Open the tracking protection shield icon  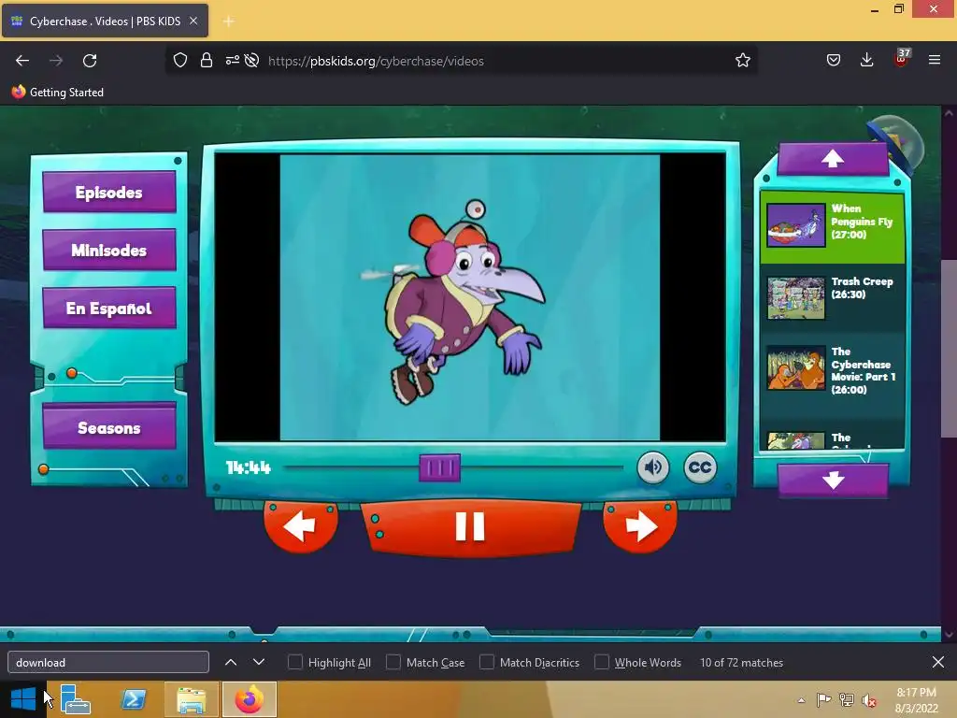[180, 61]
